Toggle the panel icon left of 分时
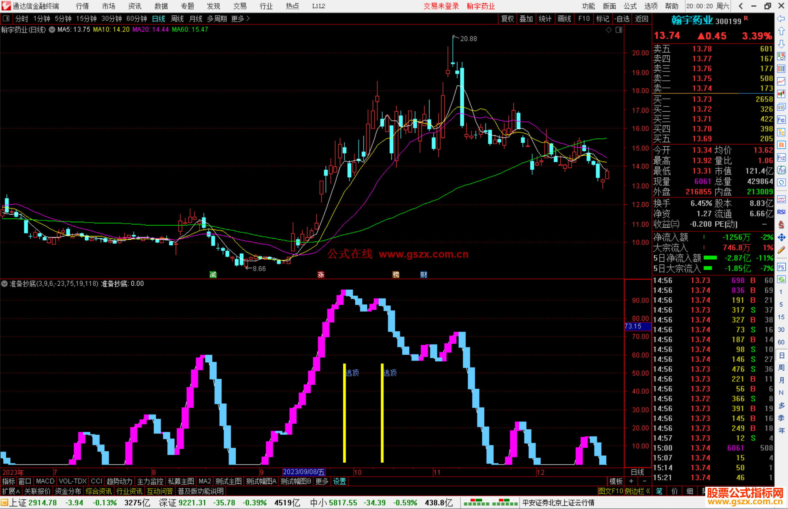The image size is (788, 509). point(6,19)
